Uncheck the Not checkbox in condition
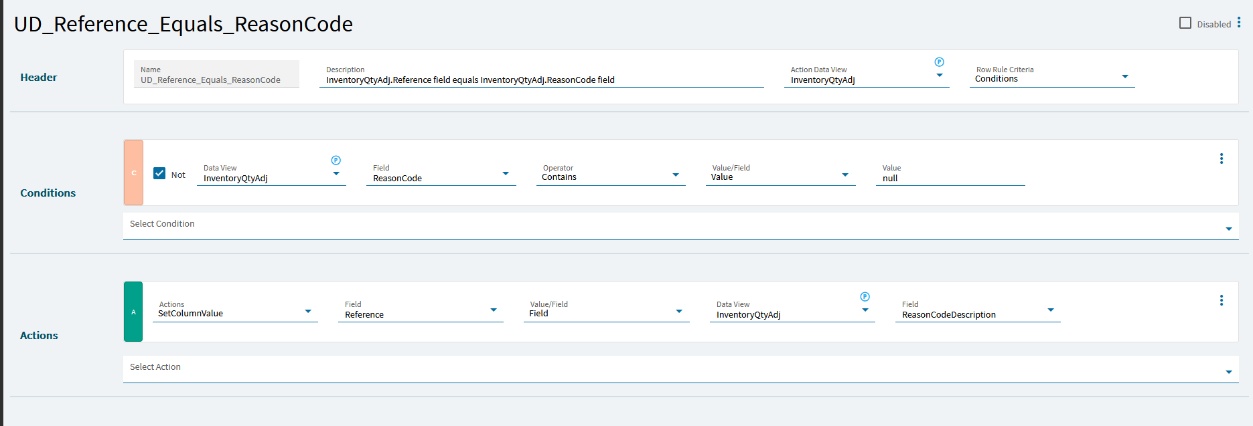Viewport: 1253px width, 426px height. pyautogui.click(x=159, y=173)
